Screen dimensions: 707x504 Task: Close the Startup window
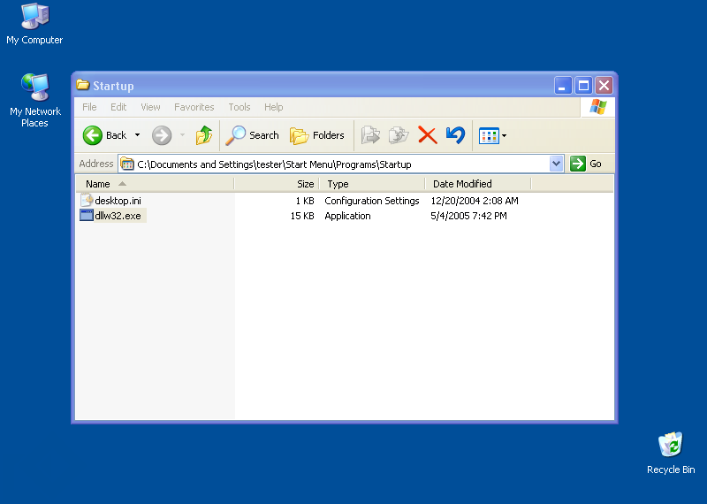pos(604,85)
